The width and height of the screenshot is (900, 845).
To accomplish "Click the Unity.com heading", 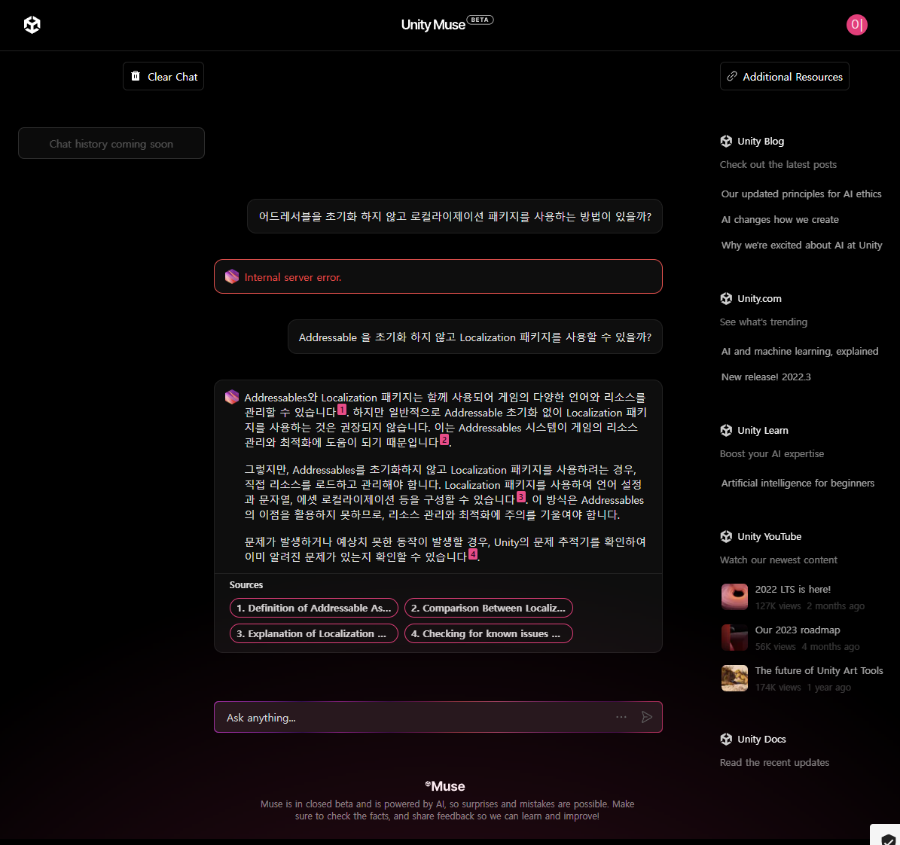I will click(759, 298).
